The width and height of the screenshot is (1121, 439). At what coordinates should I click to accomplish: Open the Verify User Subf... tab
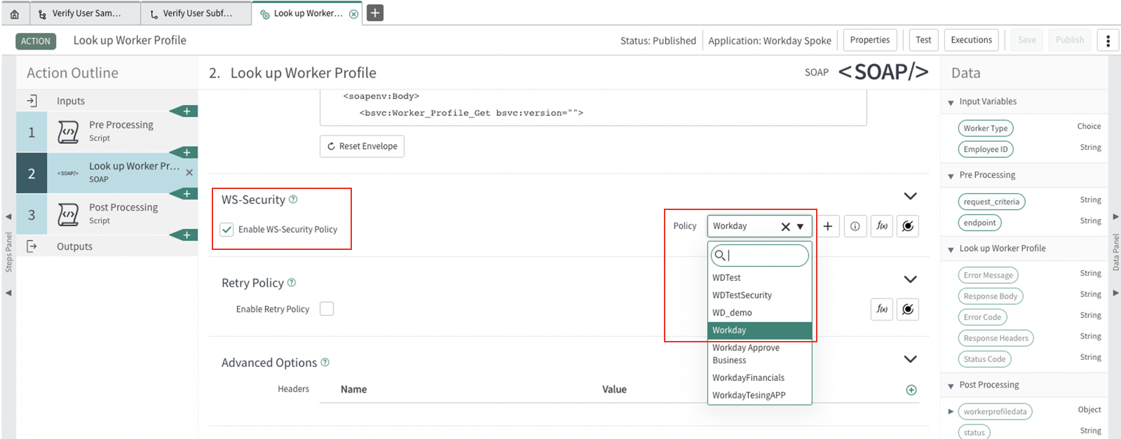196,13
